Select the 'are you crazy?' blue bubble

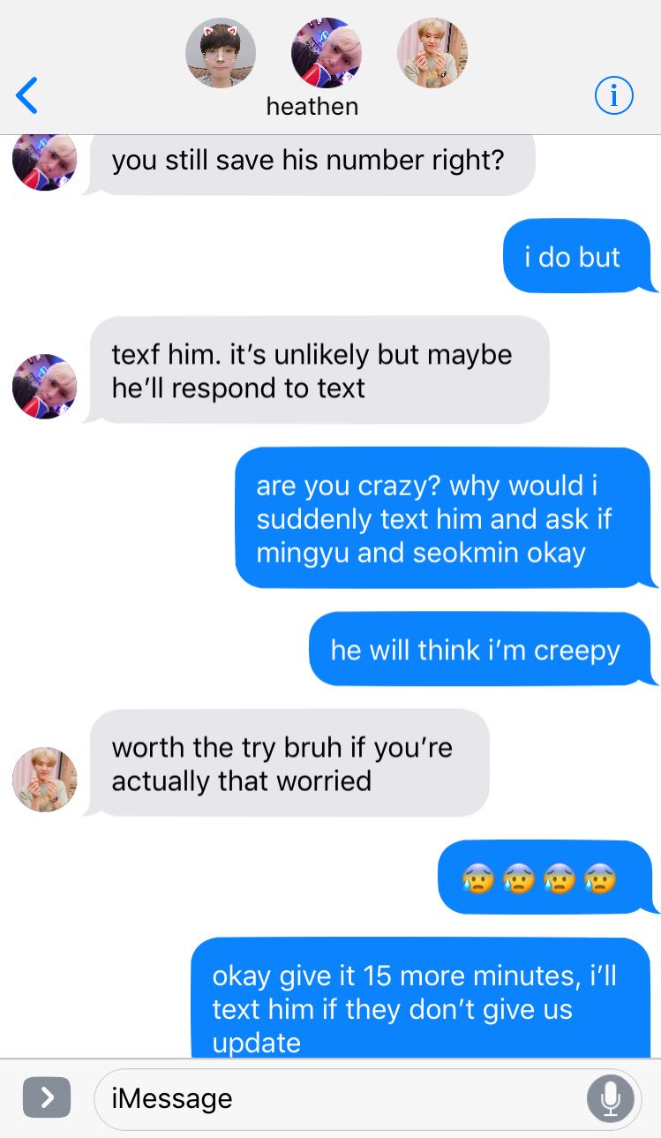click(x=444, y=518)
